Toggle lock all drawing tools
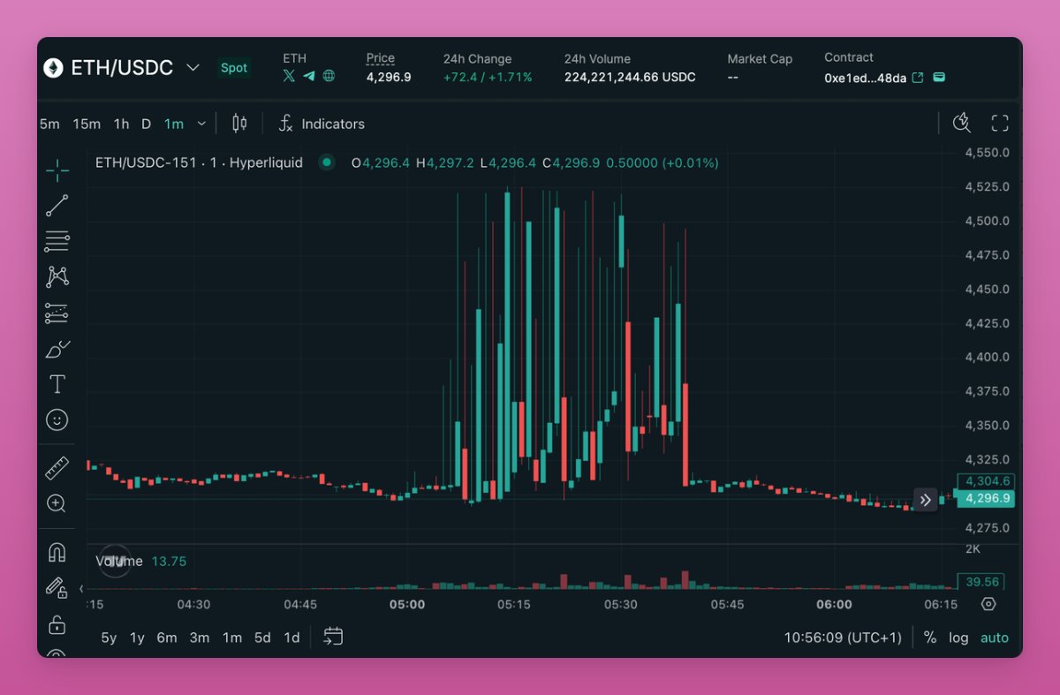1060x695 pixels. tap(57, 624)
